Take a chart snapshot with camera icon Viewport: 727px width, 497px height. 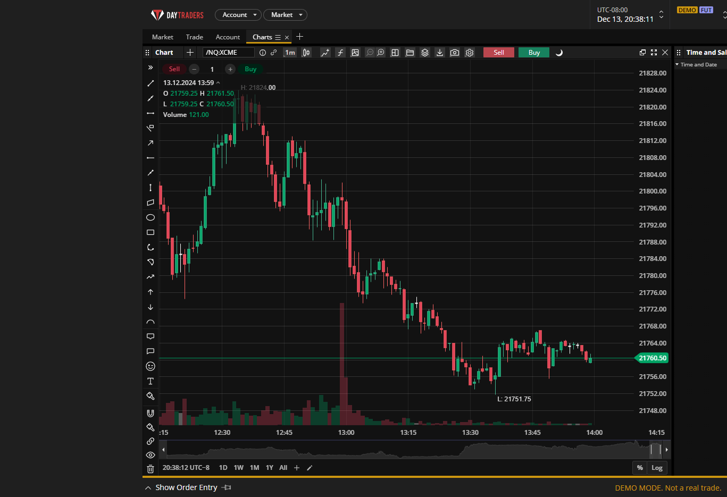[455, 53]
